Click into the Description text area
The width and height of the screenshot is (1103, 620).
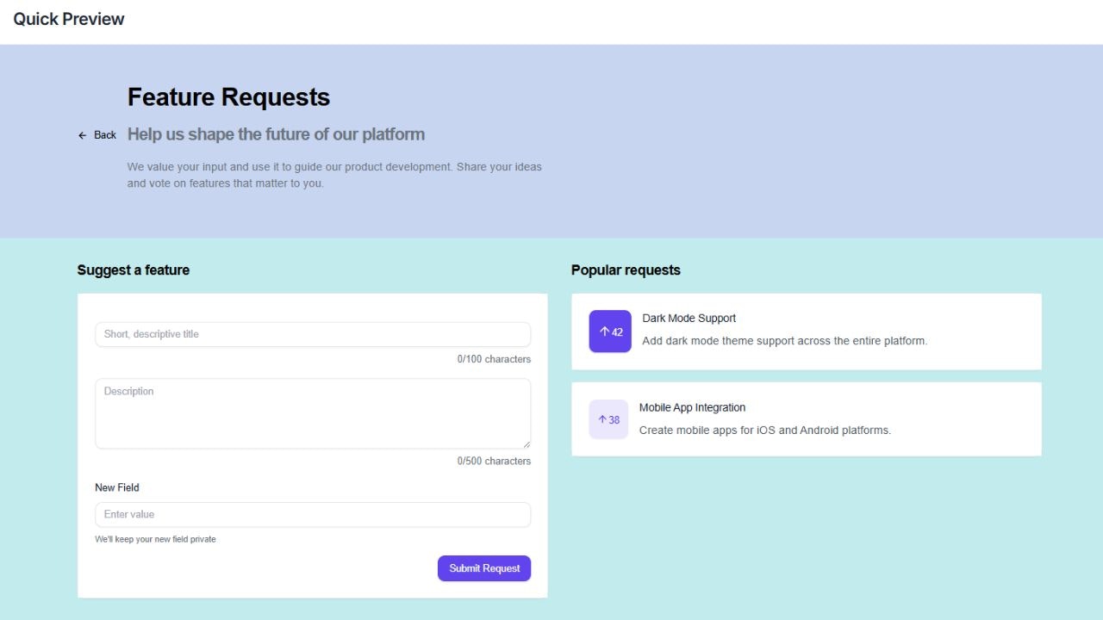pos(313,413)
